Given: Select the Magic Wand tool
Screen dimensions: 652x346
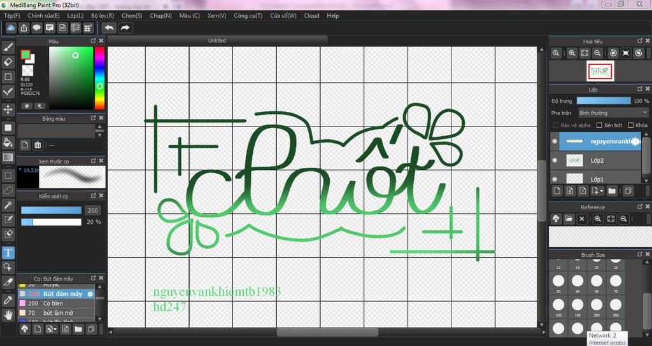Looking at the screenshot, I should click(x=8, y=205).
